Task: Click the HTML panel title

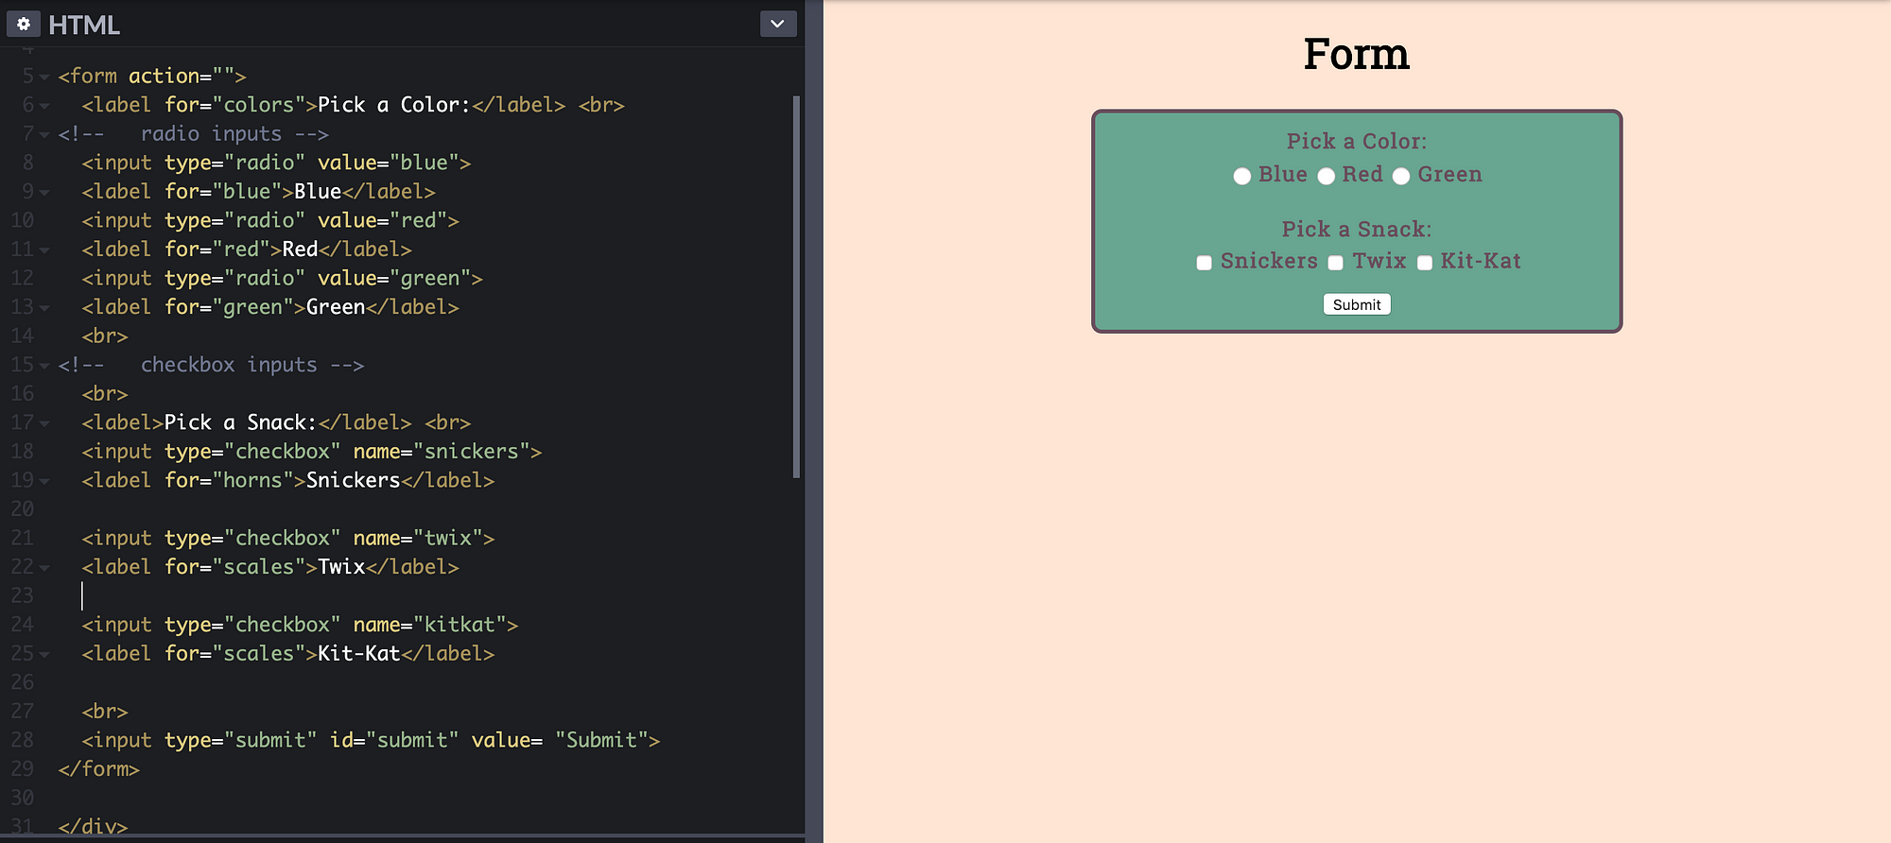Action: pos(84,25)
